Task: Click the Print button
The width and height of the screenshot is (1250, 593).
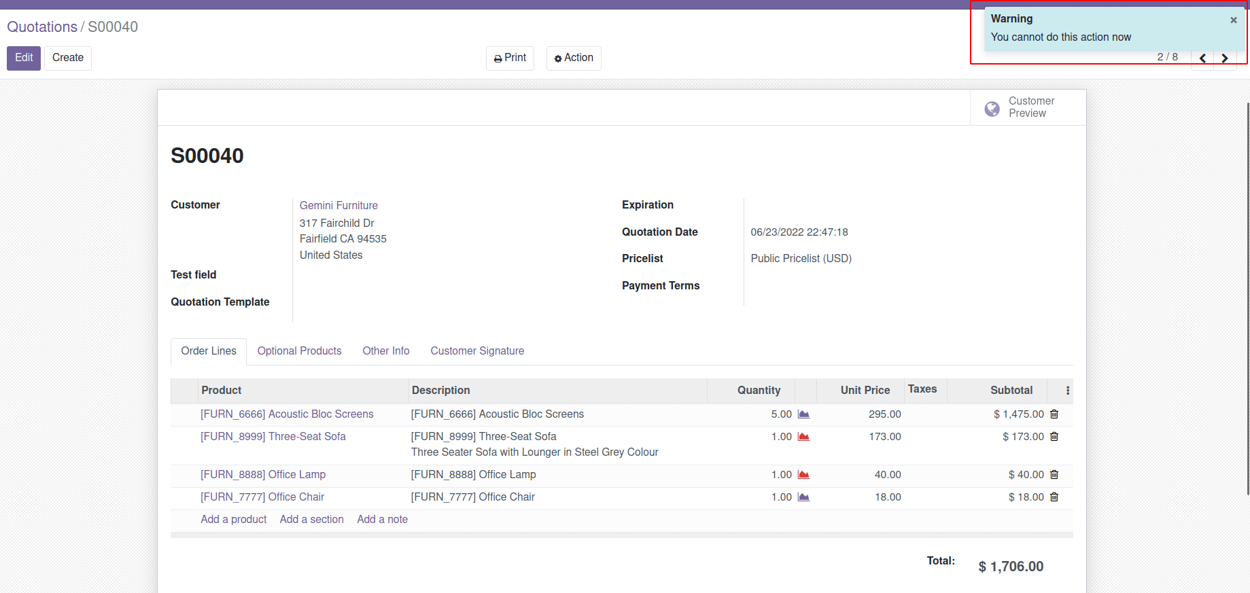Action: 510,58
